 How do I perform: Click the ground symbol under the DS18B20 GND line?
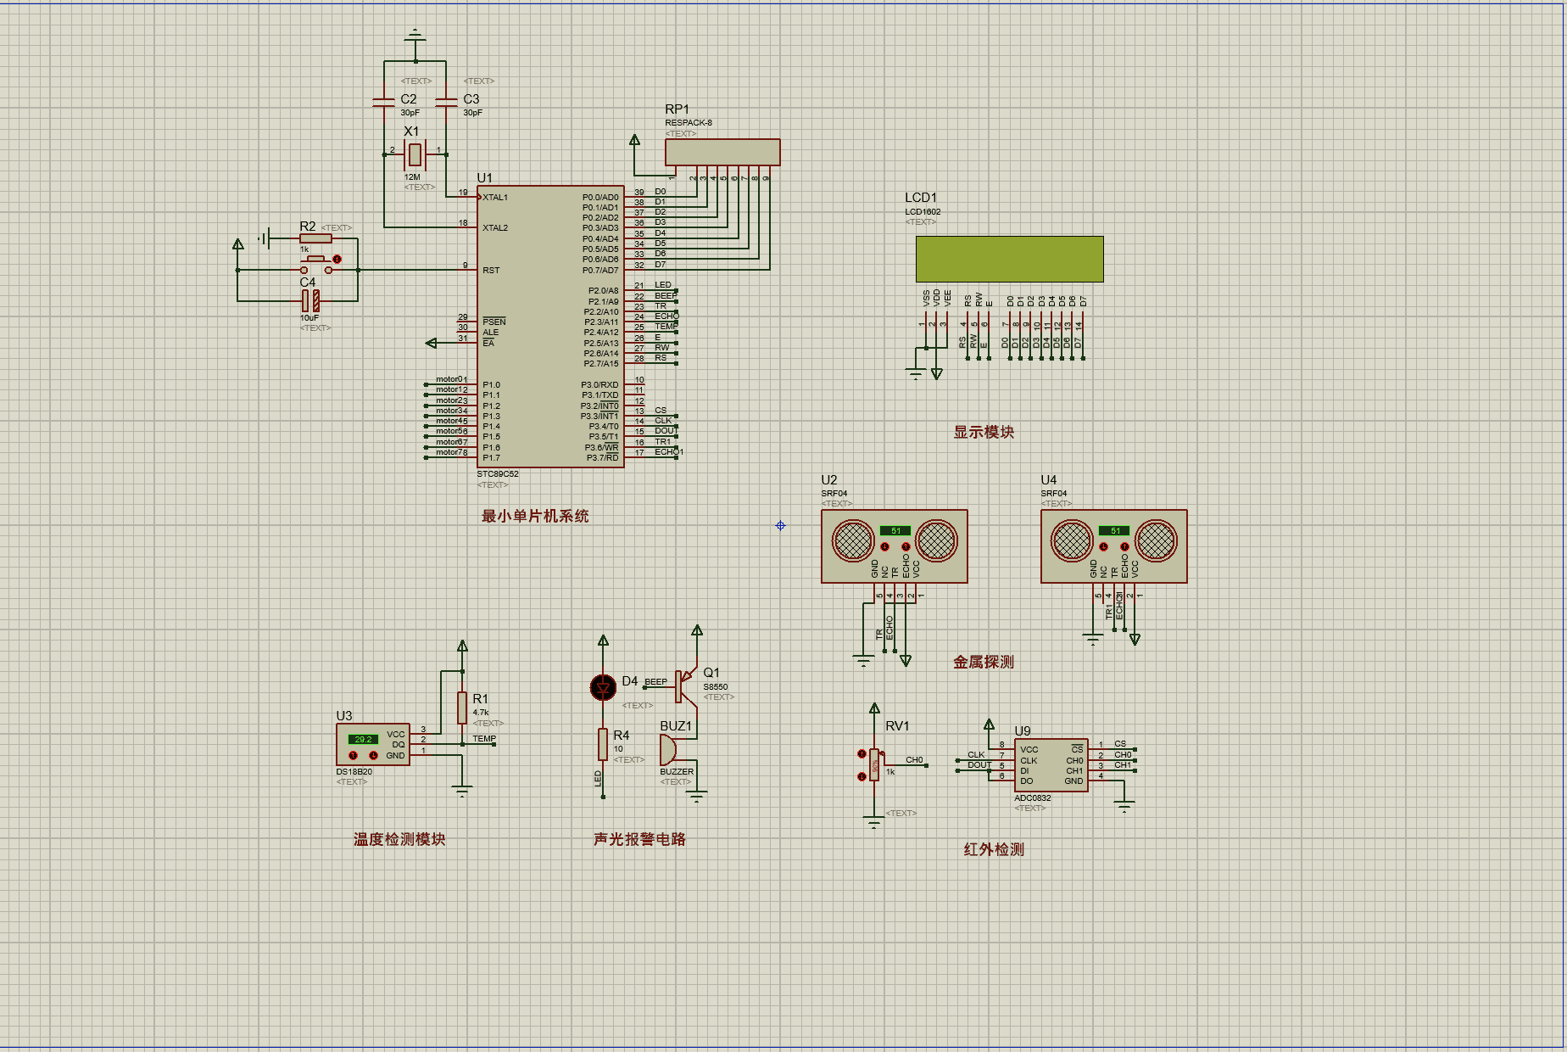462,792
